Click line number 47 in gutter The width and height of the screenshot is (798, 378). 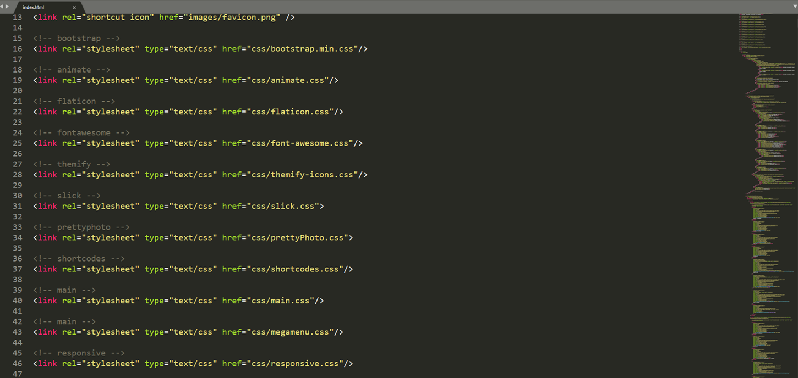(17, 374)
